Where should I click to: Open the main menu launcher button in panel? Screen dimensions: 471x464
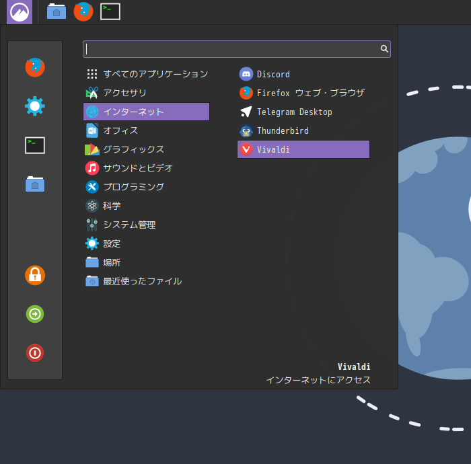click(x=20, y=12)
